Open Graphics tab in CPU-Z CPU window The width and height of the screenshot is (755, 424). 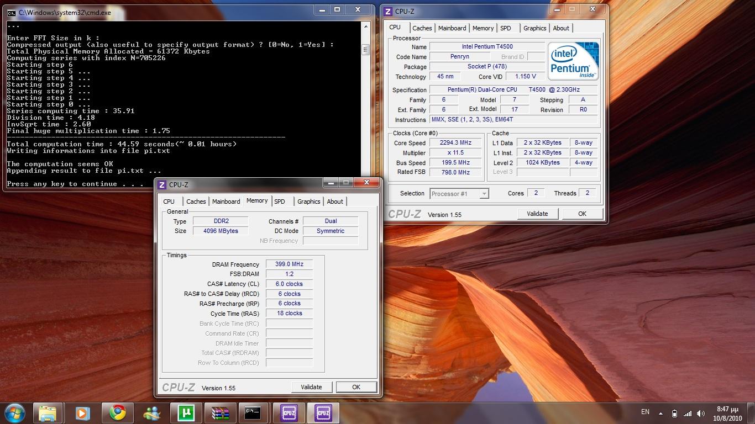pyautogui.click(x=534, y=28)
